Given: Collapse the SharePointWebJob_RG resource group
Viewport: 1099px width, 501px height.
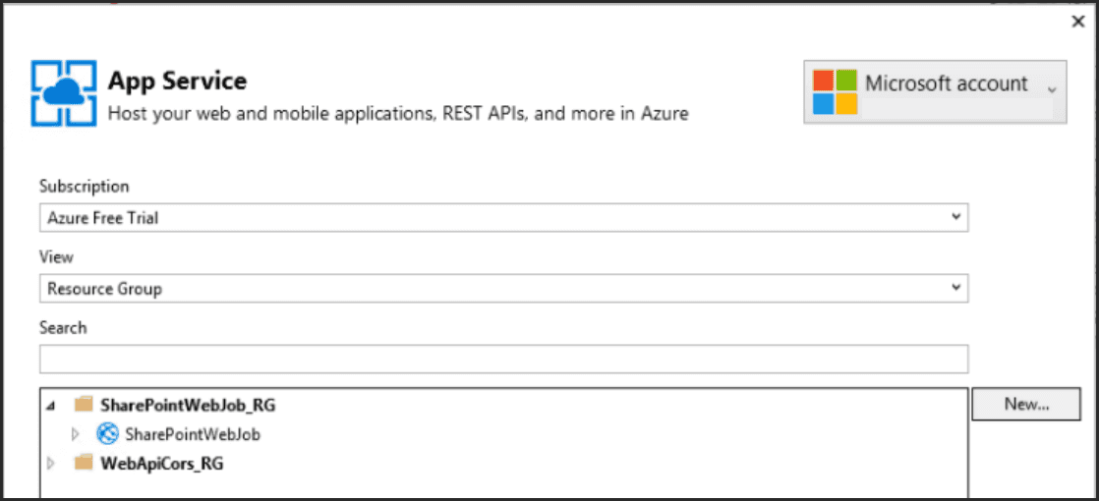Looking at the screenshot, I should (x=51, y=405).
